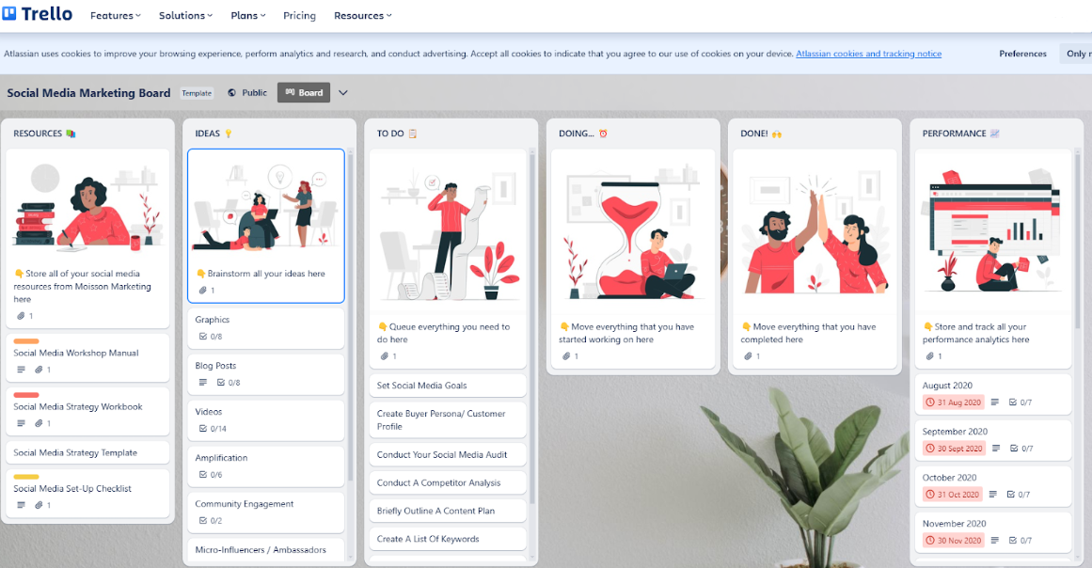
Task: Click the checklist icon on the Videos card
Action: click(202, 429)
